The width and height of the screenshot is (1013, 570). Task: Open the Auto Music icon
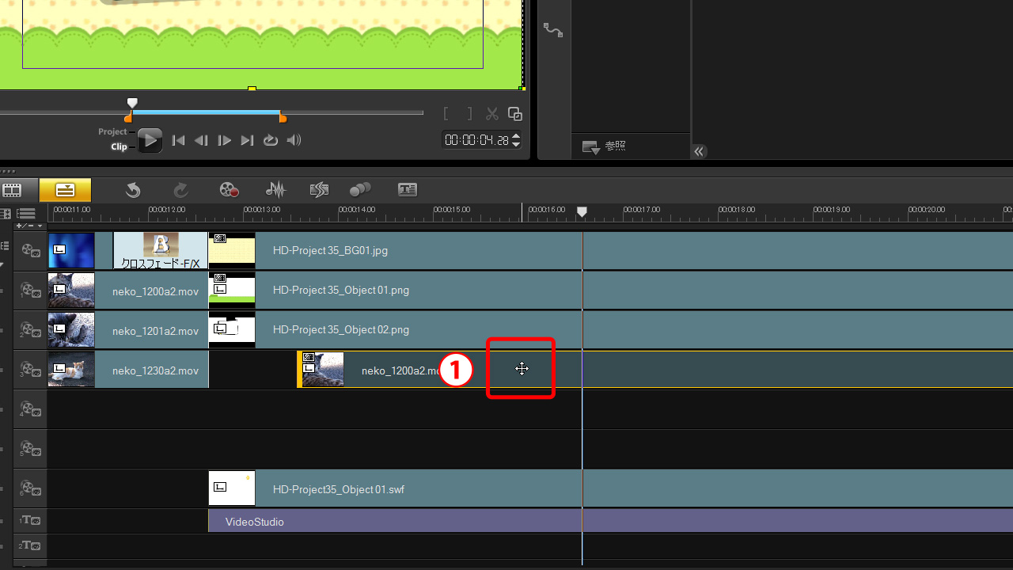(x=319, y=190)
